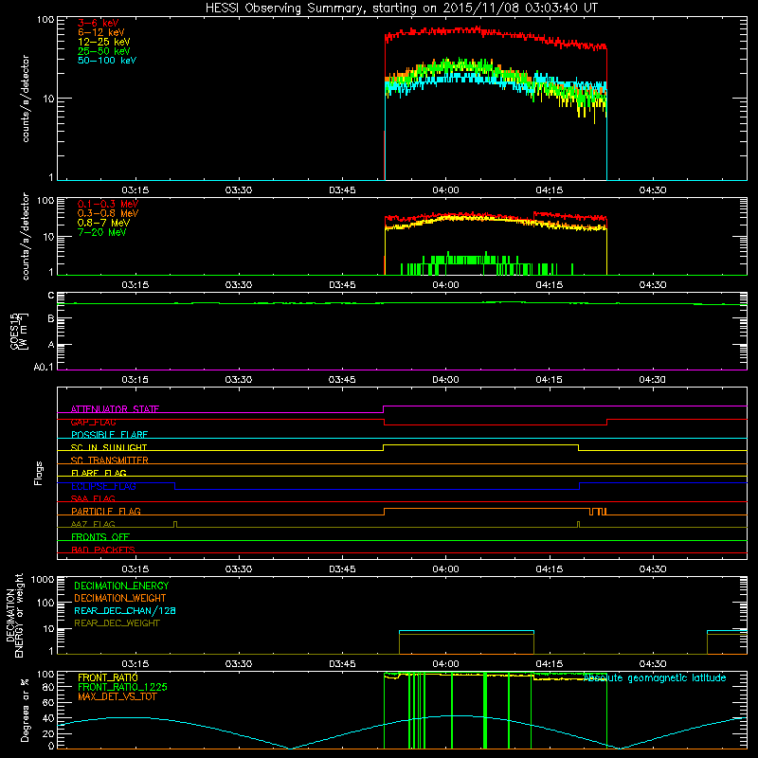The height and width of the screenshot is (758, 758).
Task: Click the REAR_DEC_WEIGHT legend label
Action: tap(117, 623)
